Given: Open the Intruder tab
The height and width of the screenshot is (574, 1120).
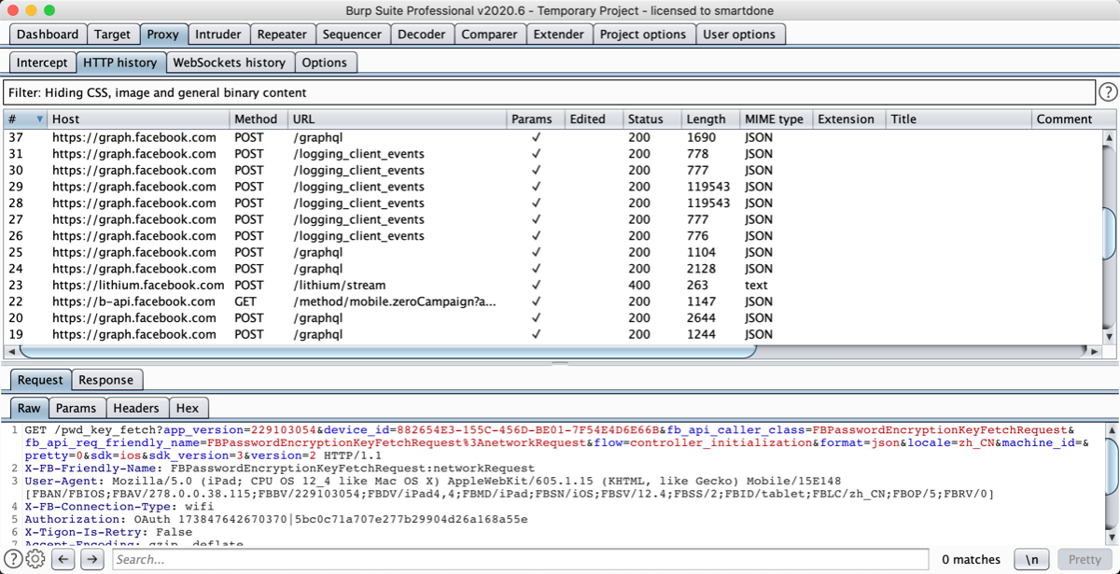Looking at the screenshot, I should 217,34.
